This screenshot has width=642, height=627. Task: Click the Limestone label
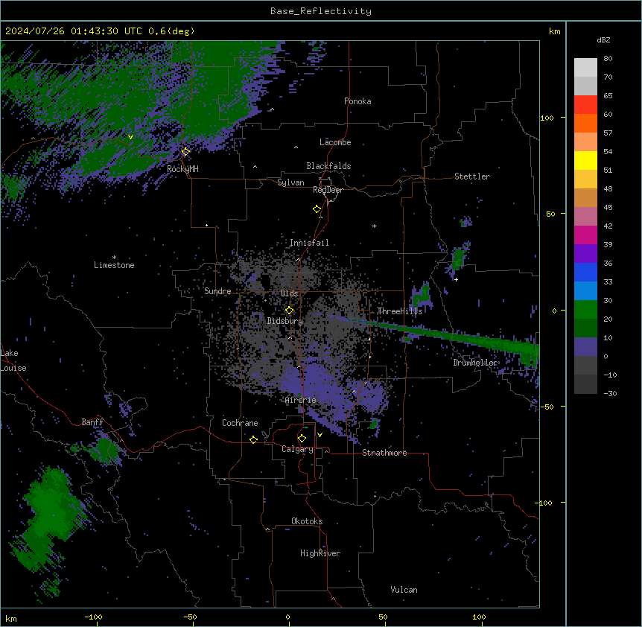tap(114, 265)
